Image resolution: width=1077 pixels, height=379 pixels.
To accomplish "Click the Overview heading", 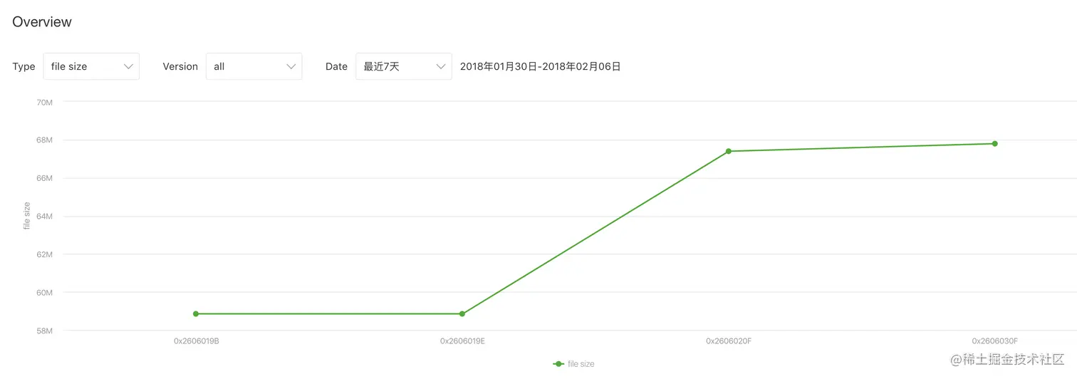I will tap(42, 22).
